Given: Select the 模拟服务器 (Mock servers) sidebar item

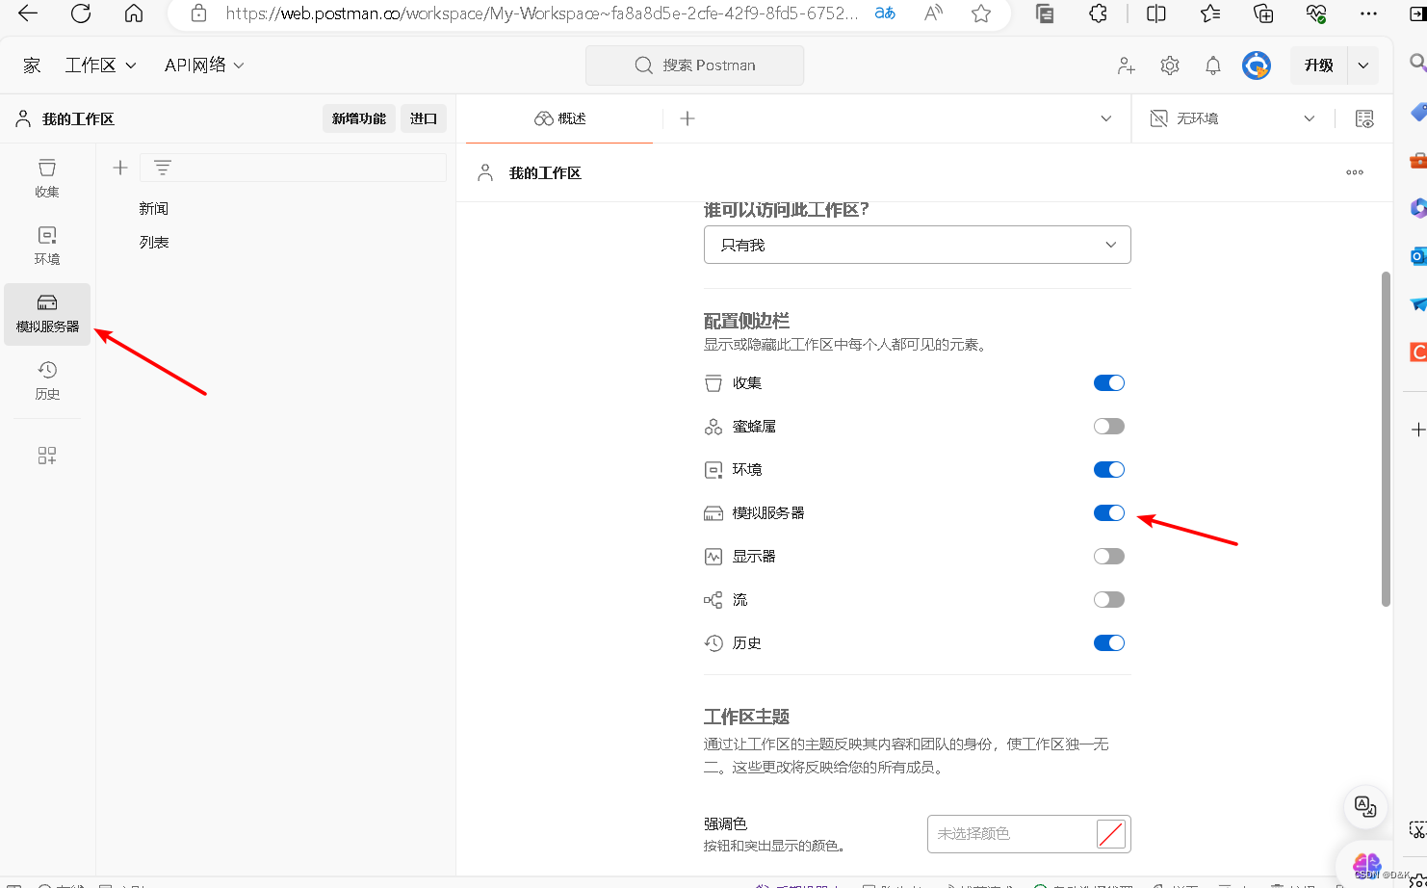Looking at the screenshot, I should click(47, 313).
